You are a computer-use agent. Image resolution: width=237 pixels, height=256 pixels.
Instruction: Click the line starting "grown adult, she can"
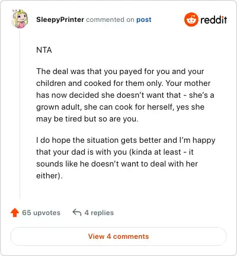[x=120, y=107]
